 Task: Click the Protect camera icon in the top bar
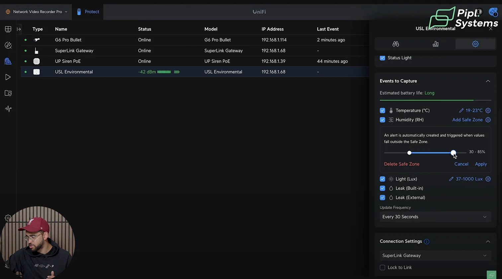tap(79, 12)
